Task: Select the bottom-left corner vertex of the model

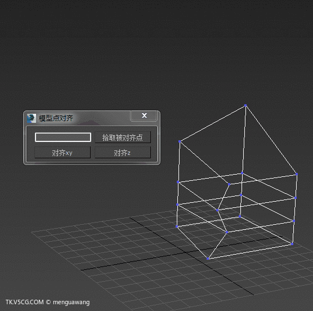Action: pos(177,226)
